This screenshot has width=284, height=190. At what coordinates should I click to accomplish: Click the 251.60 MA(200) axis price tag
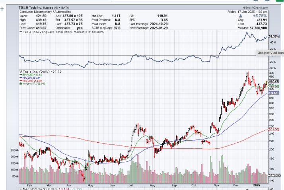click(274, 129)
